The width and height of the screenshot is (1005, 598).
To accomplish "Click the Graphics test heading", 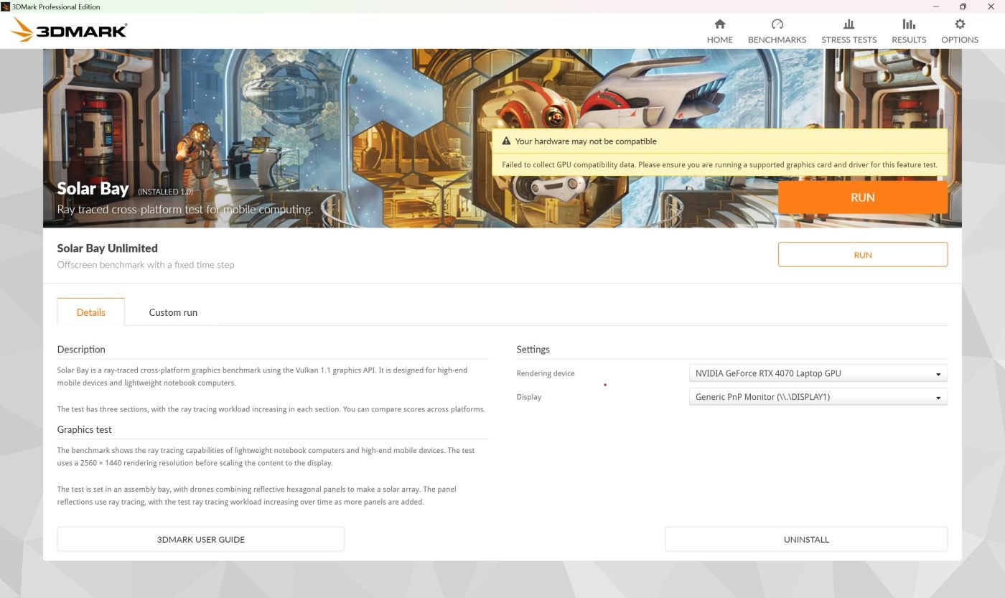I will point(85,429).
